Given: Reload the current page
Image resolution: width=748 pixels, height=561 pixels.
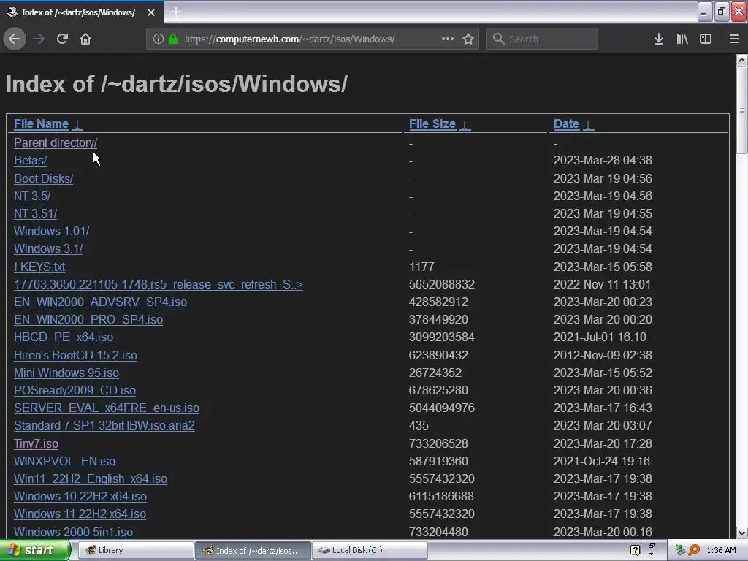Looking at the screenshot, I should pyautogui.click(x=62, y=39).
